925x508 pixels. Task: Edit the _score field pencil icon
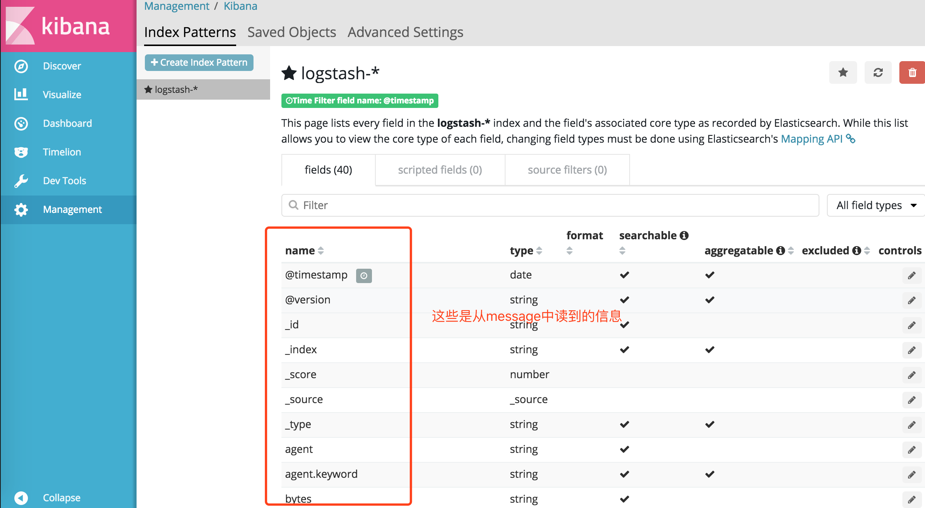pos(911,375)
